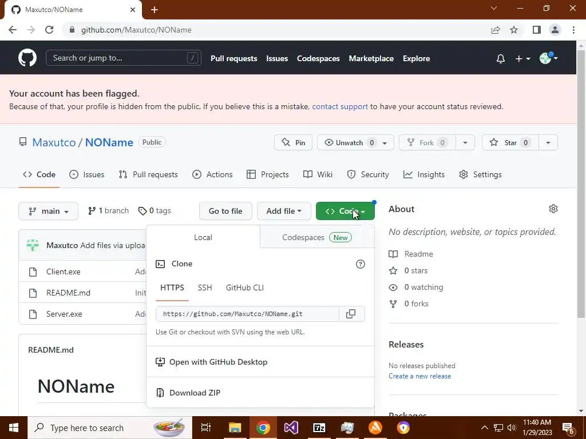Star the NOName repository
The image size is (586, 439).
[x=510, y=142]
